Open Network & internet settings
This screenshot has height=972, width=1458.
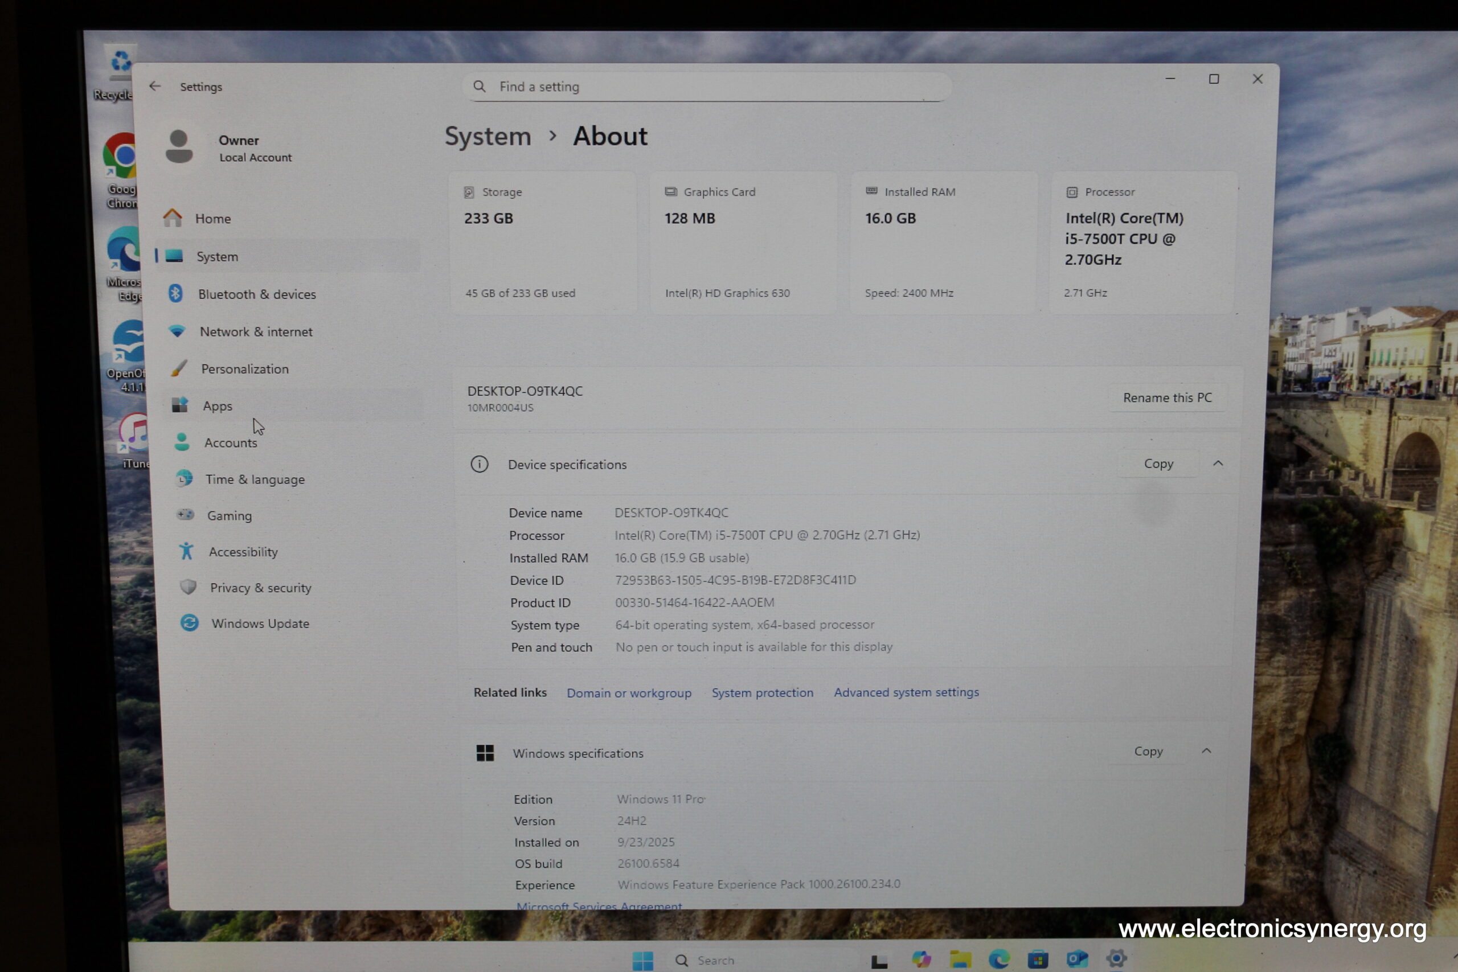[255, 331]
